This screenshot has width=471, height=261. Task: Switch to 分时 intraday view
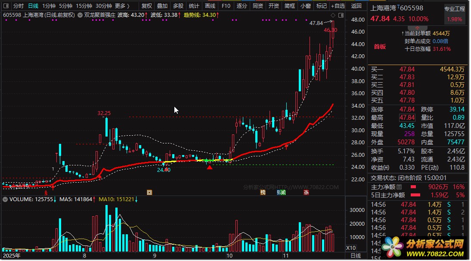click(19, 6)
